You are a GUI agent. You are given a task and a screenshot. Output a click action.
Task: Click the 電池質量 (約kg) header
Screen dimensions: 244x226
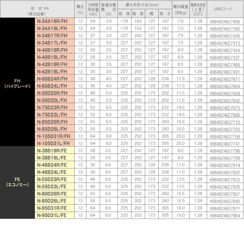point(181,9)
